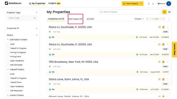Enable the Self Measured filter
Screen dimensions: 177x99
pyautogui.click(x=8, y=91)
